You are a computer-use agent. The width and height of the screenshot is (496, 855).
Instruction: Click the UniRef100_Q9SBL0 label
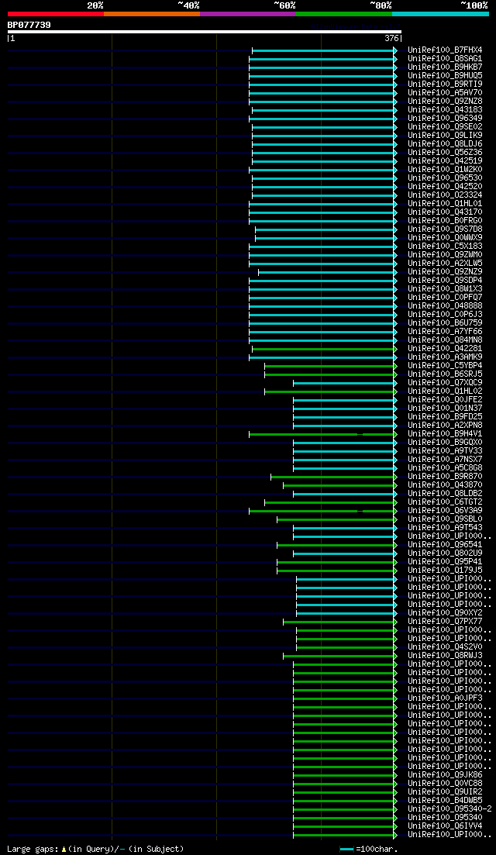point(445,519)
